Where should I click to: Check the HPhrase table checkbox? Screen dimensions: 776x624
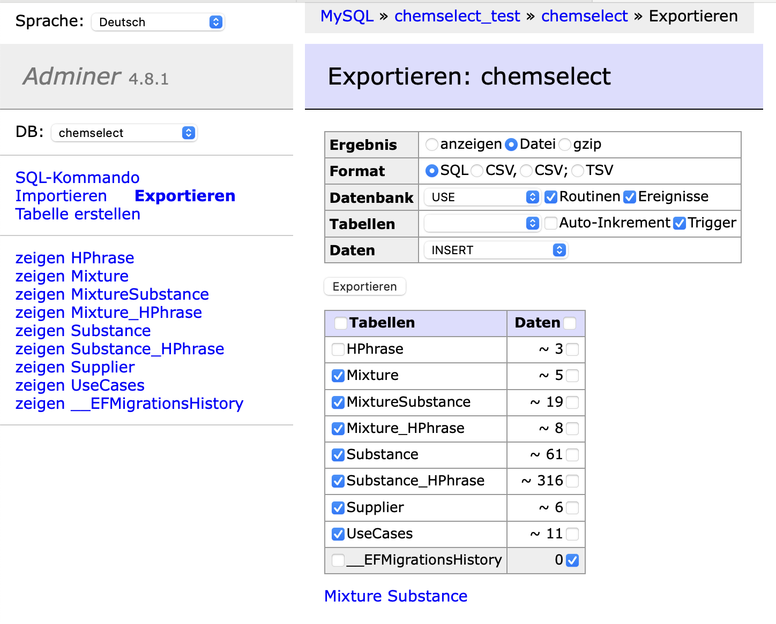pyautogui.click(x=338, y=349)
